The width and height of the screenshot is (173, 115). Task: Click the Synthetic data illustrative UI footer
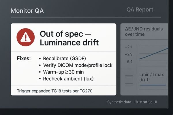[134, 102]
